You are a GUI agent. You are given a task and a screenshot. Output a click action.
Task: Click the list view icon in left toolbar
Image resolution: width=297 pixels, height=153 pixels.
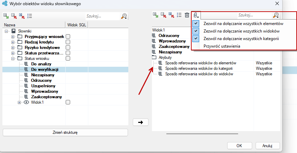pos(30,16)
